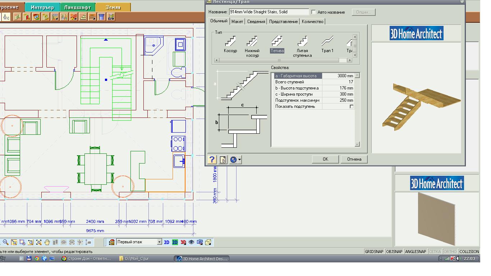Check the Показать подступень box
This screenshot has height=276, width=491.
352,107
